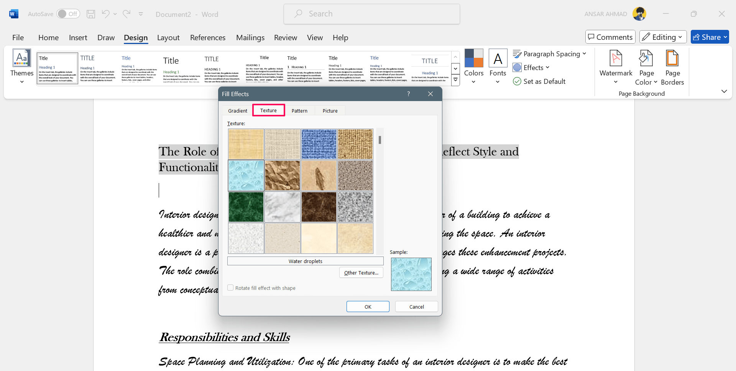Viewport: 736px width, 371px height.
Task: Check Rotate fill effect with shape
Action: [230, 288]
